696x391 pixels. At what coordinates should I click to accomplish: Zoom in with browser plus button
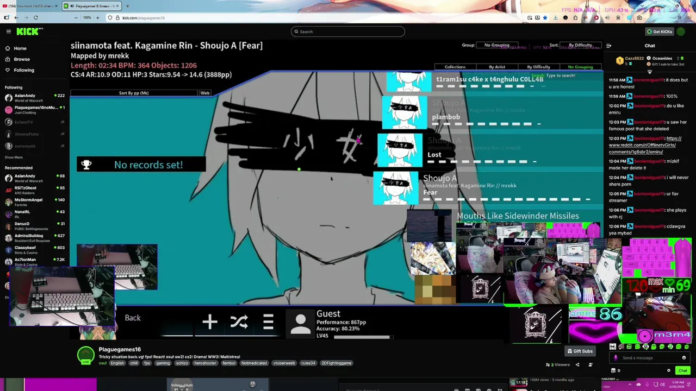click(x=97, y=18)
